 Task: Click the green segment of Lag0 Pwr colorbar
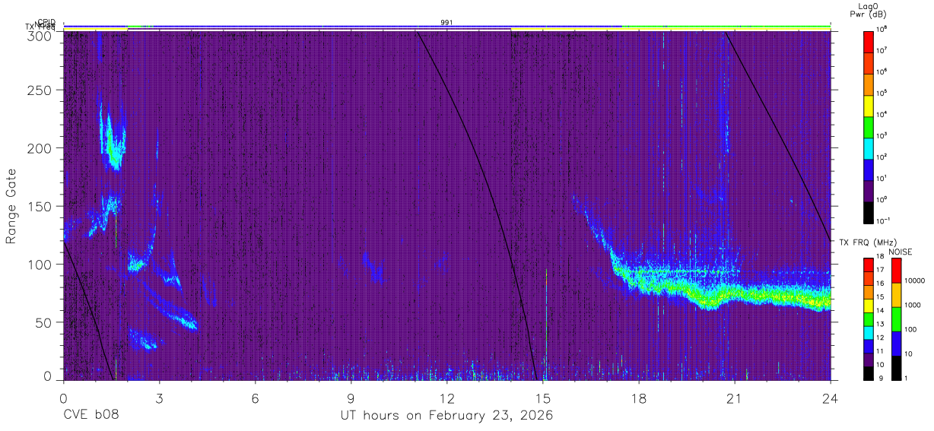point(869,125)
